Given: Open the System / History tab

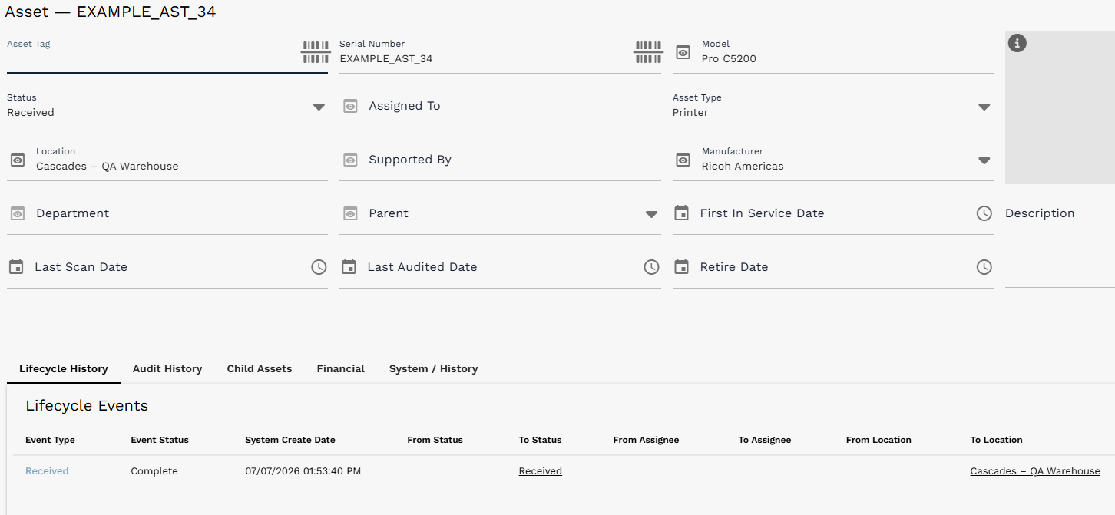Looking at the screenshot, I should [x=433, y=369].
